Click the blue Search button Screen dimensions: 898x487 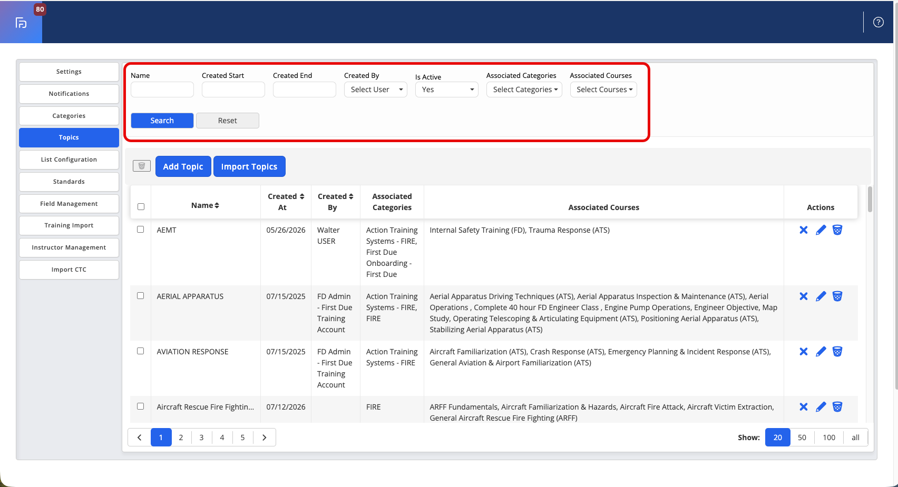coord(162,121)
